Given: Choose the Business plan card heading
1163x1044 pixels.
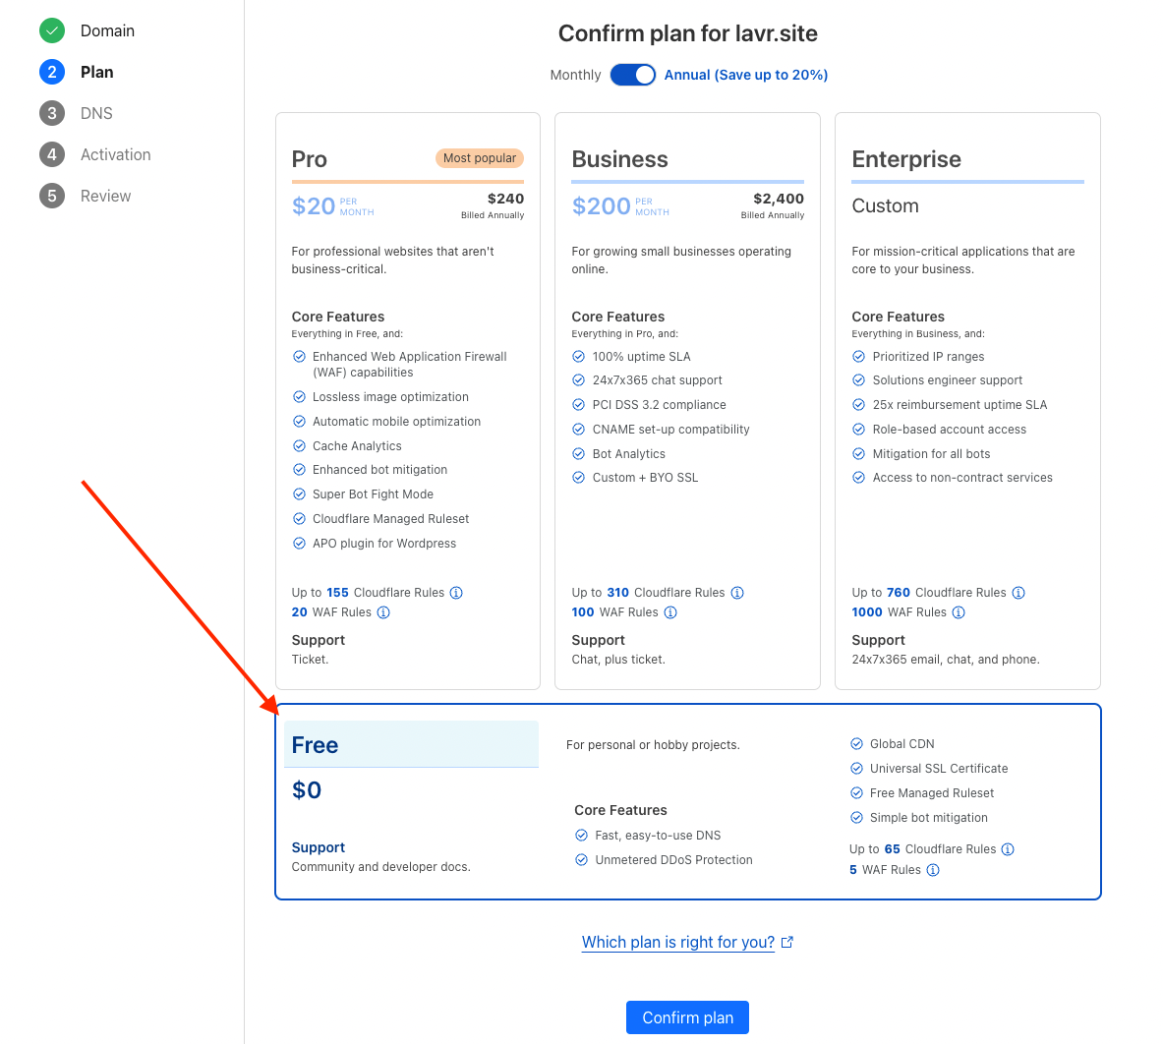Looking at the screenshot, I should pos(619,159).
